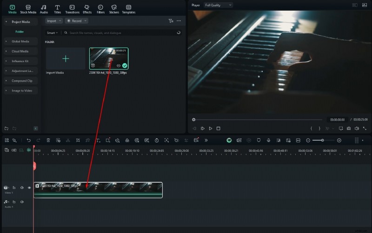Click the fullscreen expand icon in player
This screenshot has width=372, height=233.
click(365, 129)
